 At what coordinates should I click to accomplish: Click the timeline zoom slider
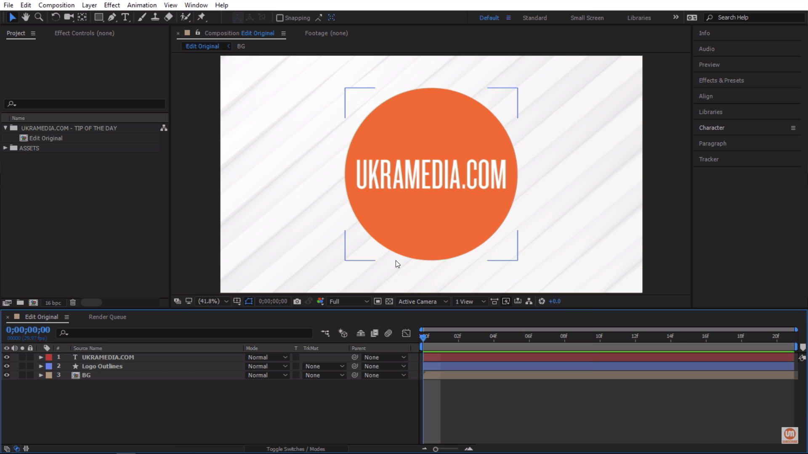pos(436,449)
